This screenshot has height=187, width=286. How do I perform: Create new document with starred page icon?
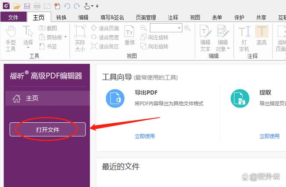(x=57, y=6)
